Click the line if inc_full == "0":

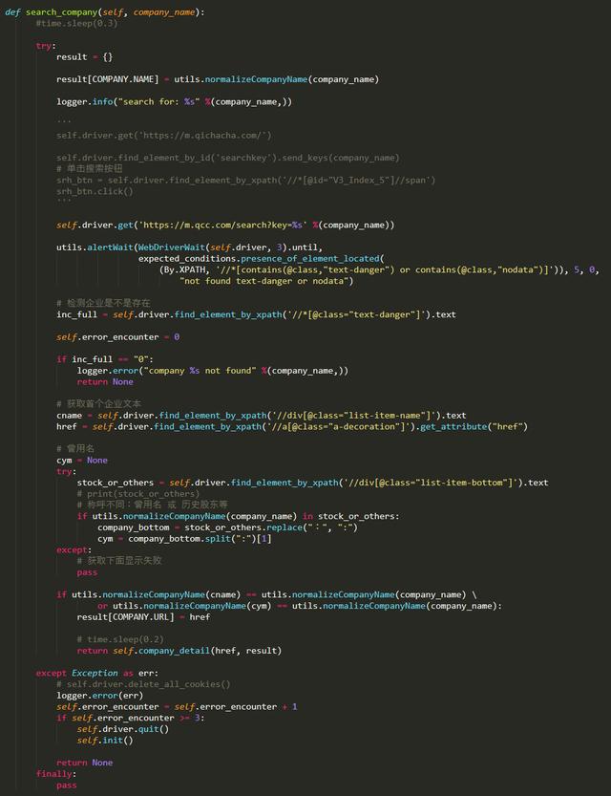pos(105,359)
